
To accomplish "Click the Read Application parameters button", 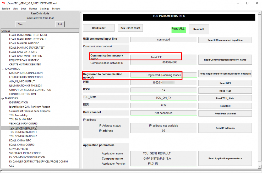I will coord(225,158).
